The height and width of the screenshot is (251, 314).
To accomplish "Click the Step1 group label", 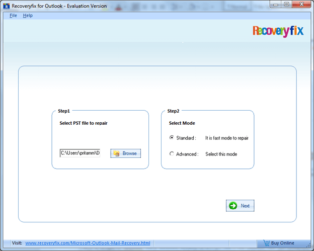I will click(64, 111).
